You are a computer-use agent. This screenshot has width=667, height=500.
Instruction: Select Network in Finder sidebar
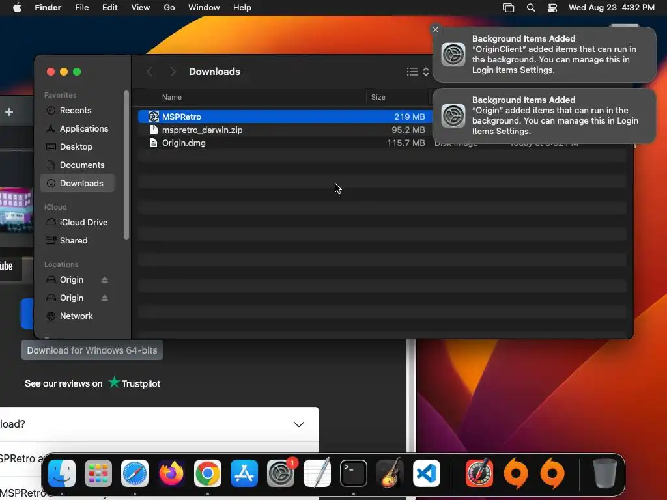click(x=78, y=316)
